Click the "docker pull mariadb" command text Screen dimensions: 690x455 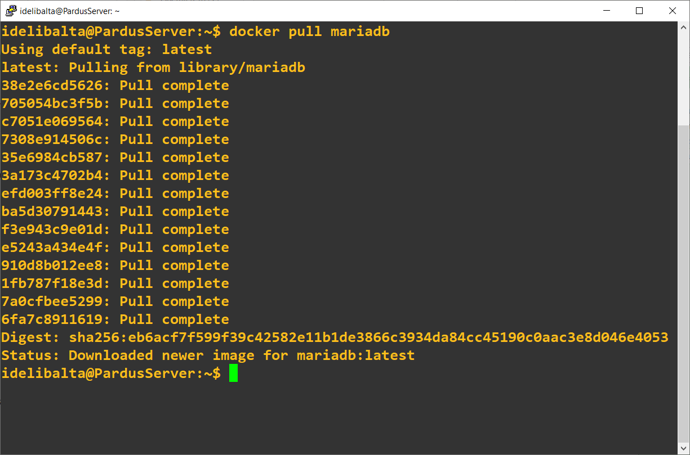coord(309,31)
